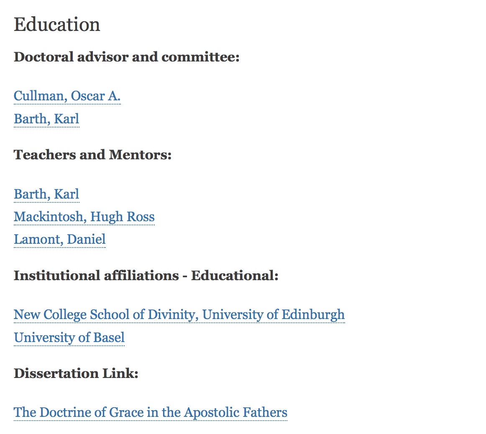Click 'Daniel' in the Lamont link
The image size is (486, 434).
click(87, 240)
